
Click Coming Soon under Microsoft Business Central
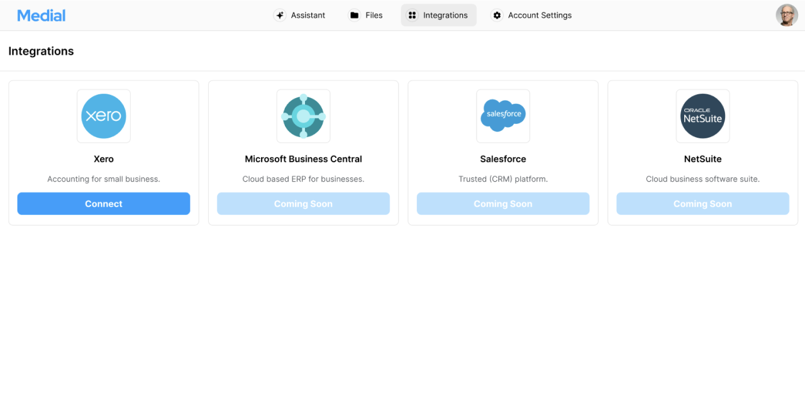click(x=303, y=204)
